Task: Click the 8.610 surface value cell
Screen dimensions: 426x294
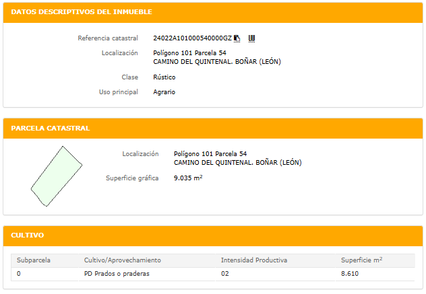Action: point(351,274)
